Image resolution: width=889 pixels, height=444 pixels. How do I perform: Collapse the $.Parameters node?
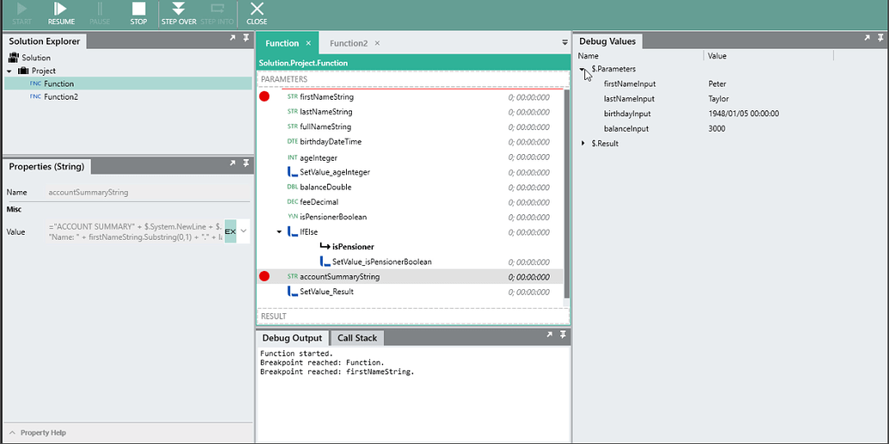(x=583, y=69)
